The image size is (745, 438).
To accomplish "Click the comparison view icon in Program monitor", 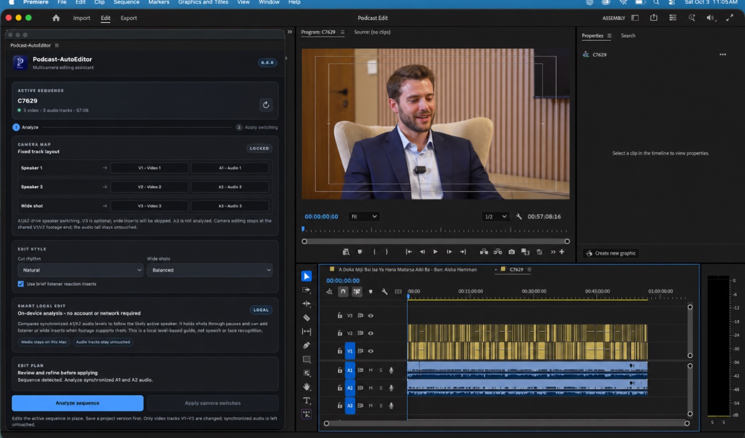I will pos(525,252).
